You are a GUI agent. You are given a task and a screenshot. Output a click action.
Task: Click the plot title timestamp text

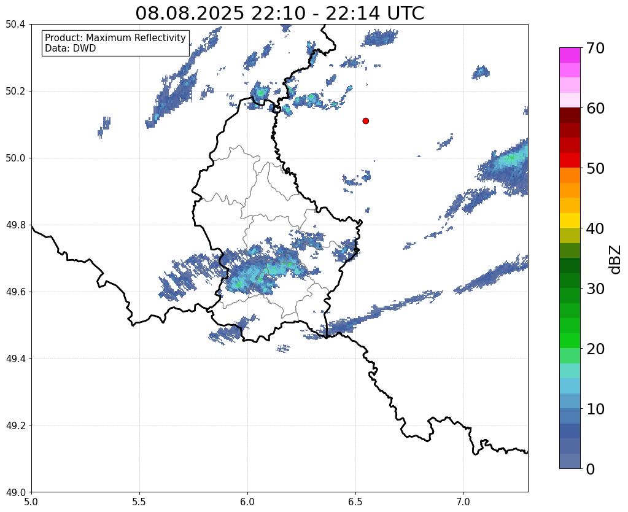coord(279,14)
